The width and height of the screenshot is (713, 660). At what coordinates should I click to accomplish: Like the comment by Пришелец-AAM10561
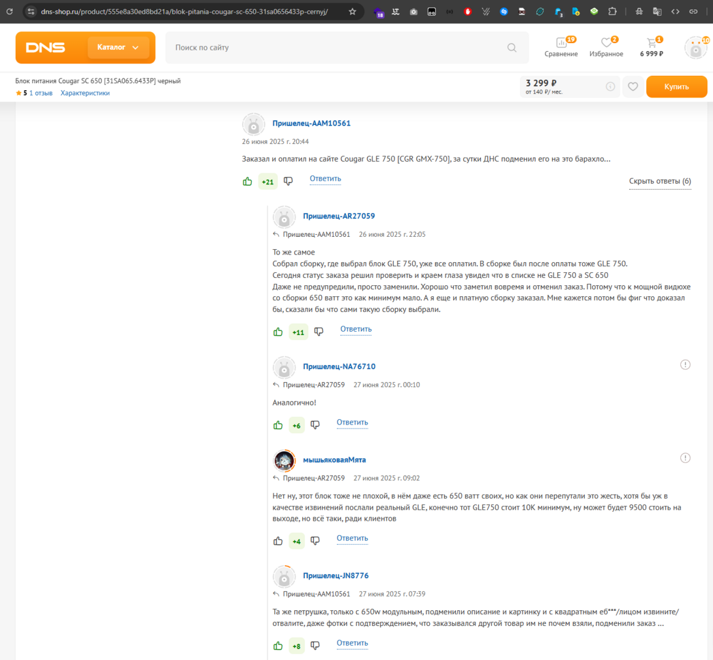[x=247, y=181]
